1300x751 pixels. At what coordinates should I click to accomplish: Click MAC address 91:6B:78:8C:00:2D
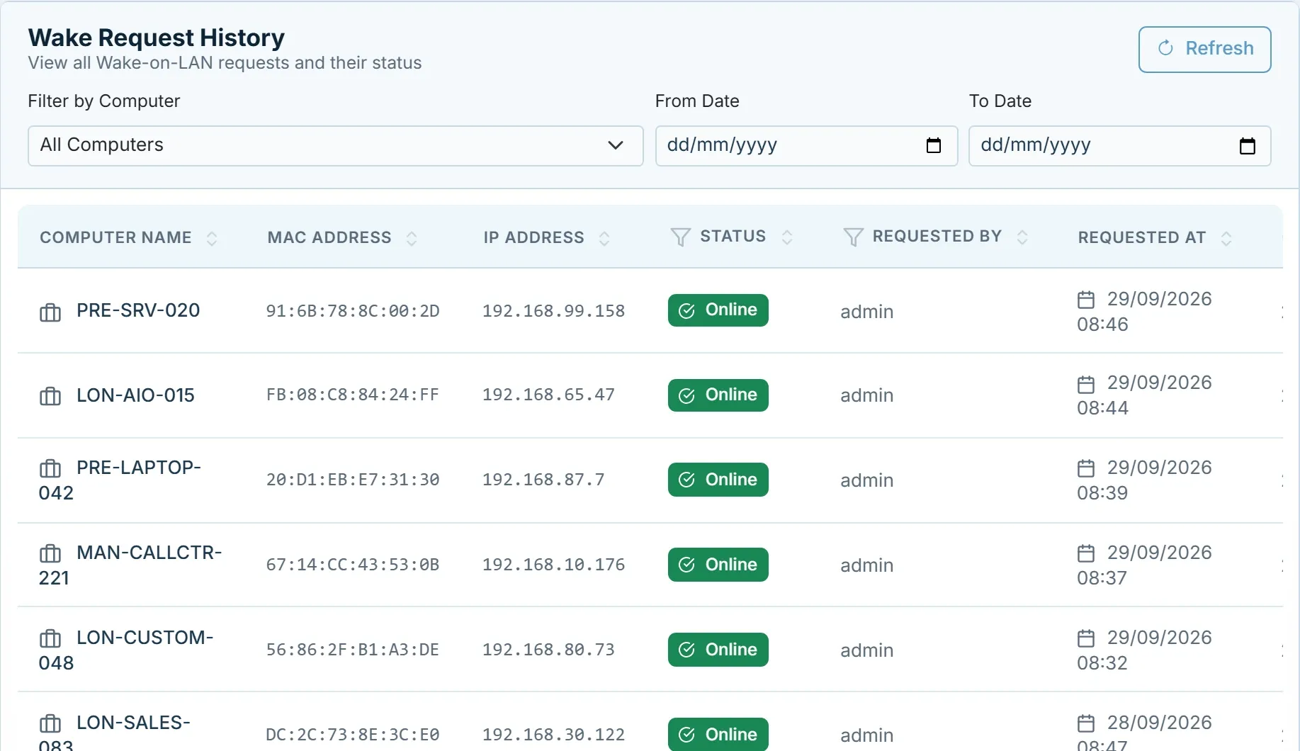pyautogui.click(x=353, y=311)
